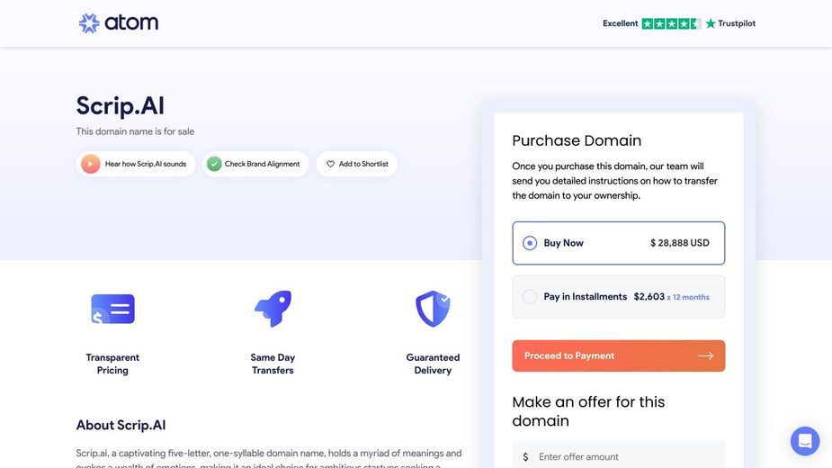Click the Guaranteed Delivery label
The image size is (832, 468).
(433, 364)
